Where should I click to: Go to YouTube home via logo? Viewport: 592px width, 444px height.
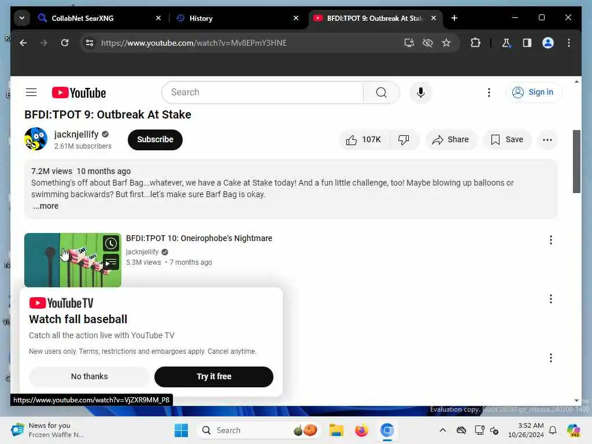pyautogui.click(x=79, y=93)
